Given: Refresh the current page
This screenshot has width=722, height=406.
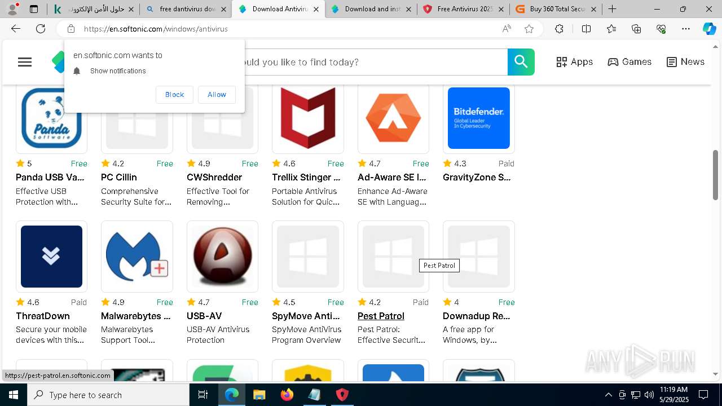Looking at the screenshot, I should point(41,29).
